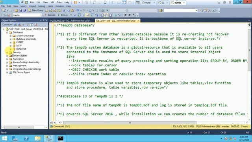Viewport: 252px width, 142px height.
Task: Click the VMware manage snapshots icon
Action: click(x=106, y=2)
